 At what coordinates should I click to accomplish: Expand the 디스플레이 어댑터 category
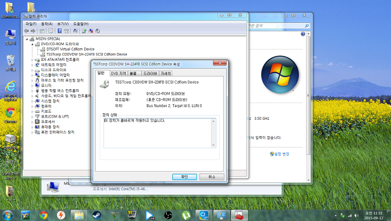tap(32, 75)
